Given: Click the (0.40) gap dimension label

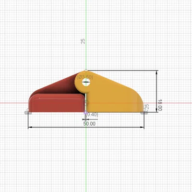Looking at the screenshot, I should [92, 115].
